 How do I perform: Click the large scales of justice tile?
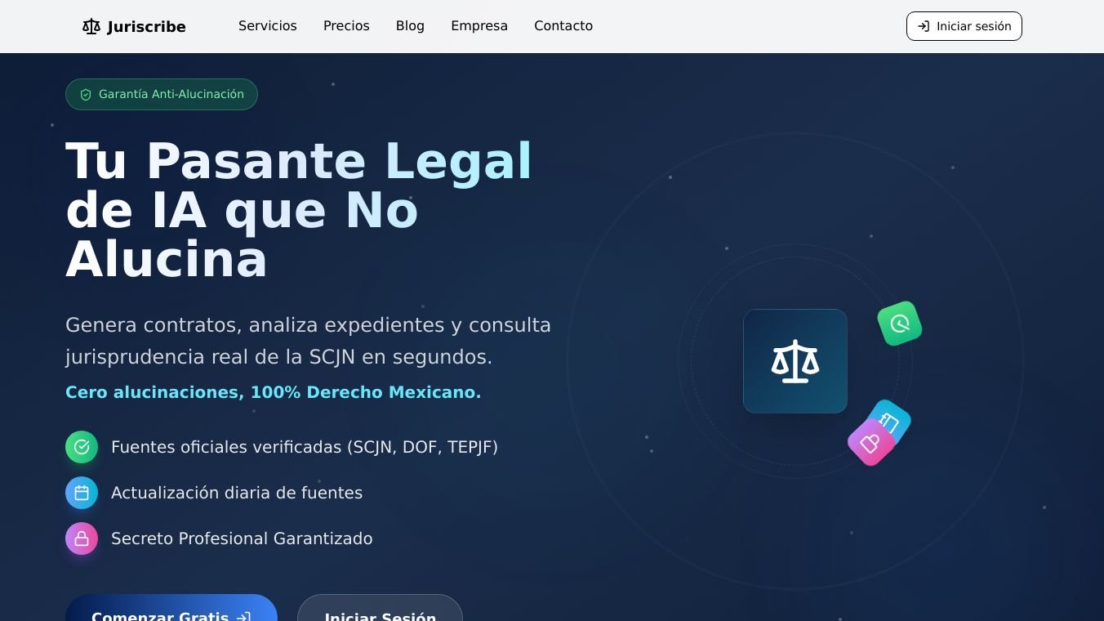point(795,361)
